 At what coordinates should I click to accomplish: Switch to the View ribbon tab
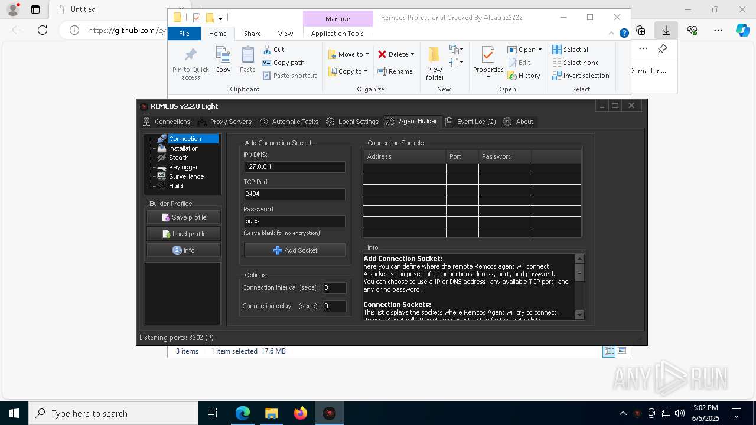coord(285,34)
